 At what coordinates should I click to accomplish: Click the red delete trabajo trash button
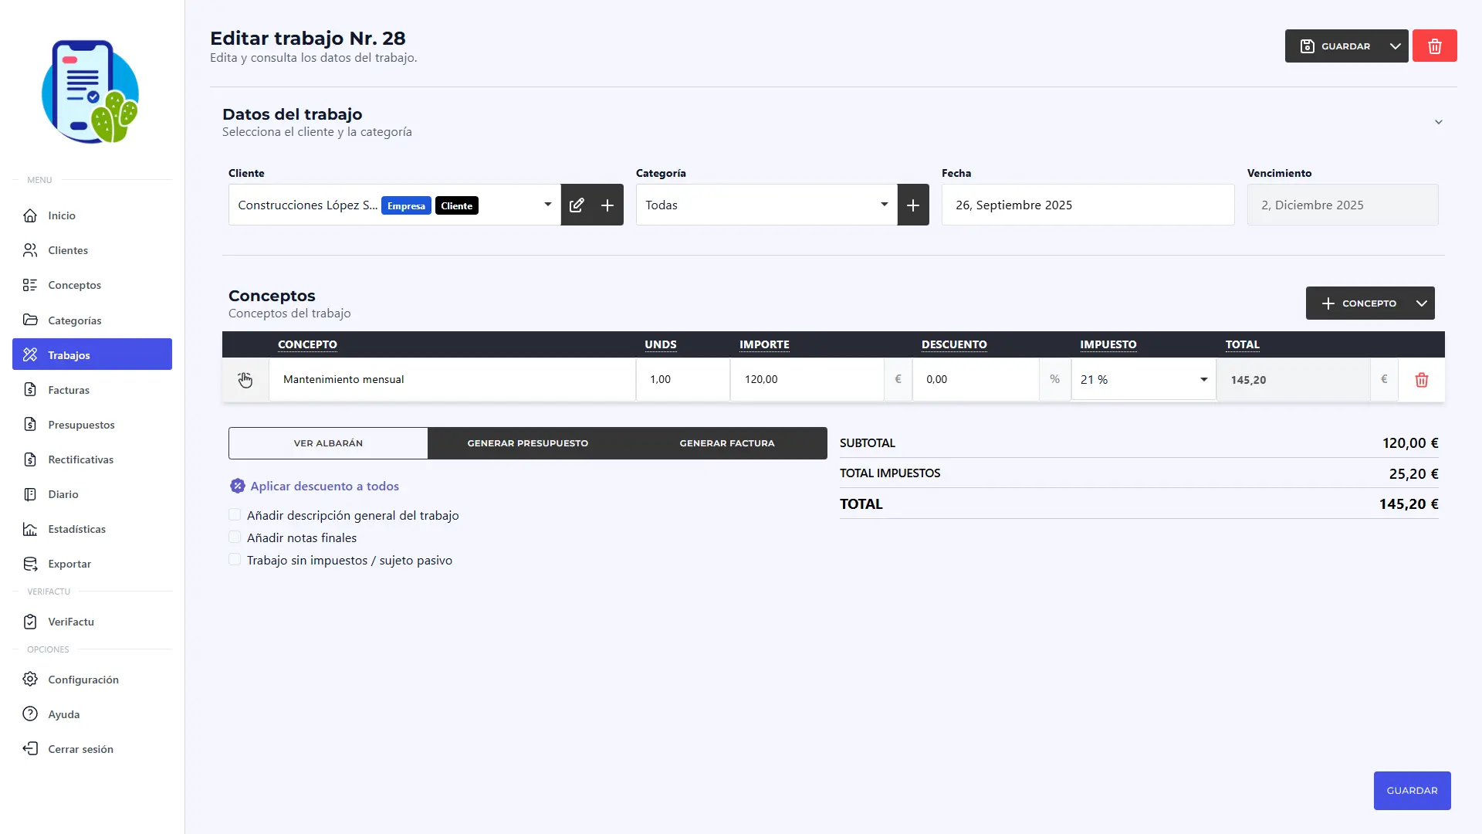pos(1434,46)
